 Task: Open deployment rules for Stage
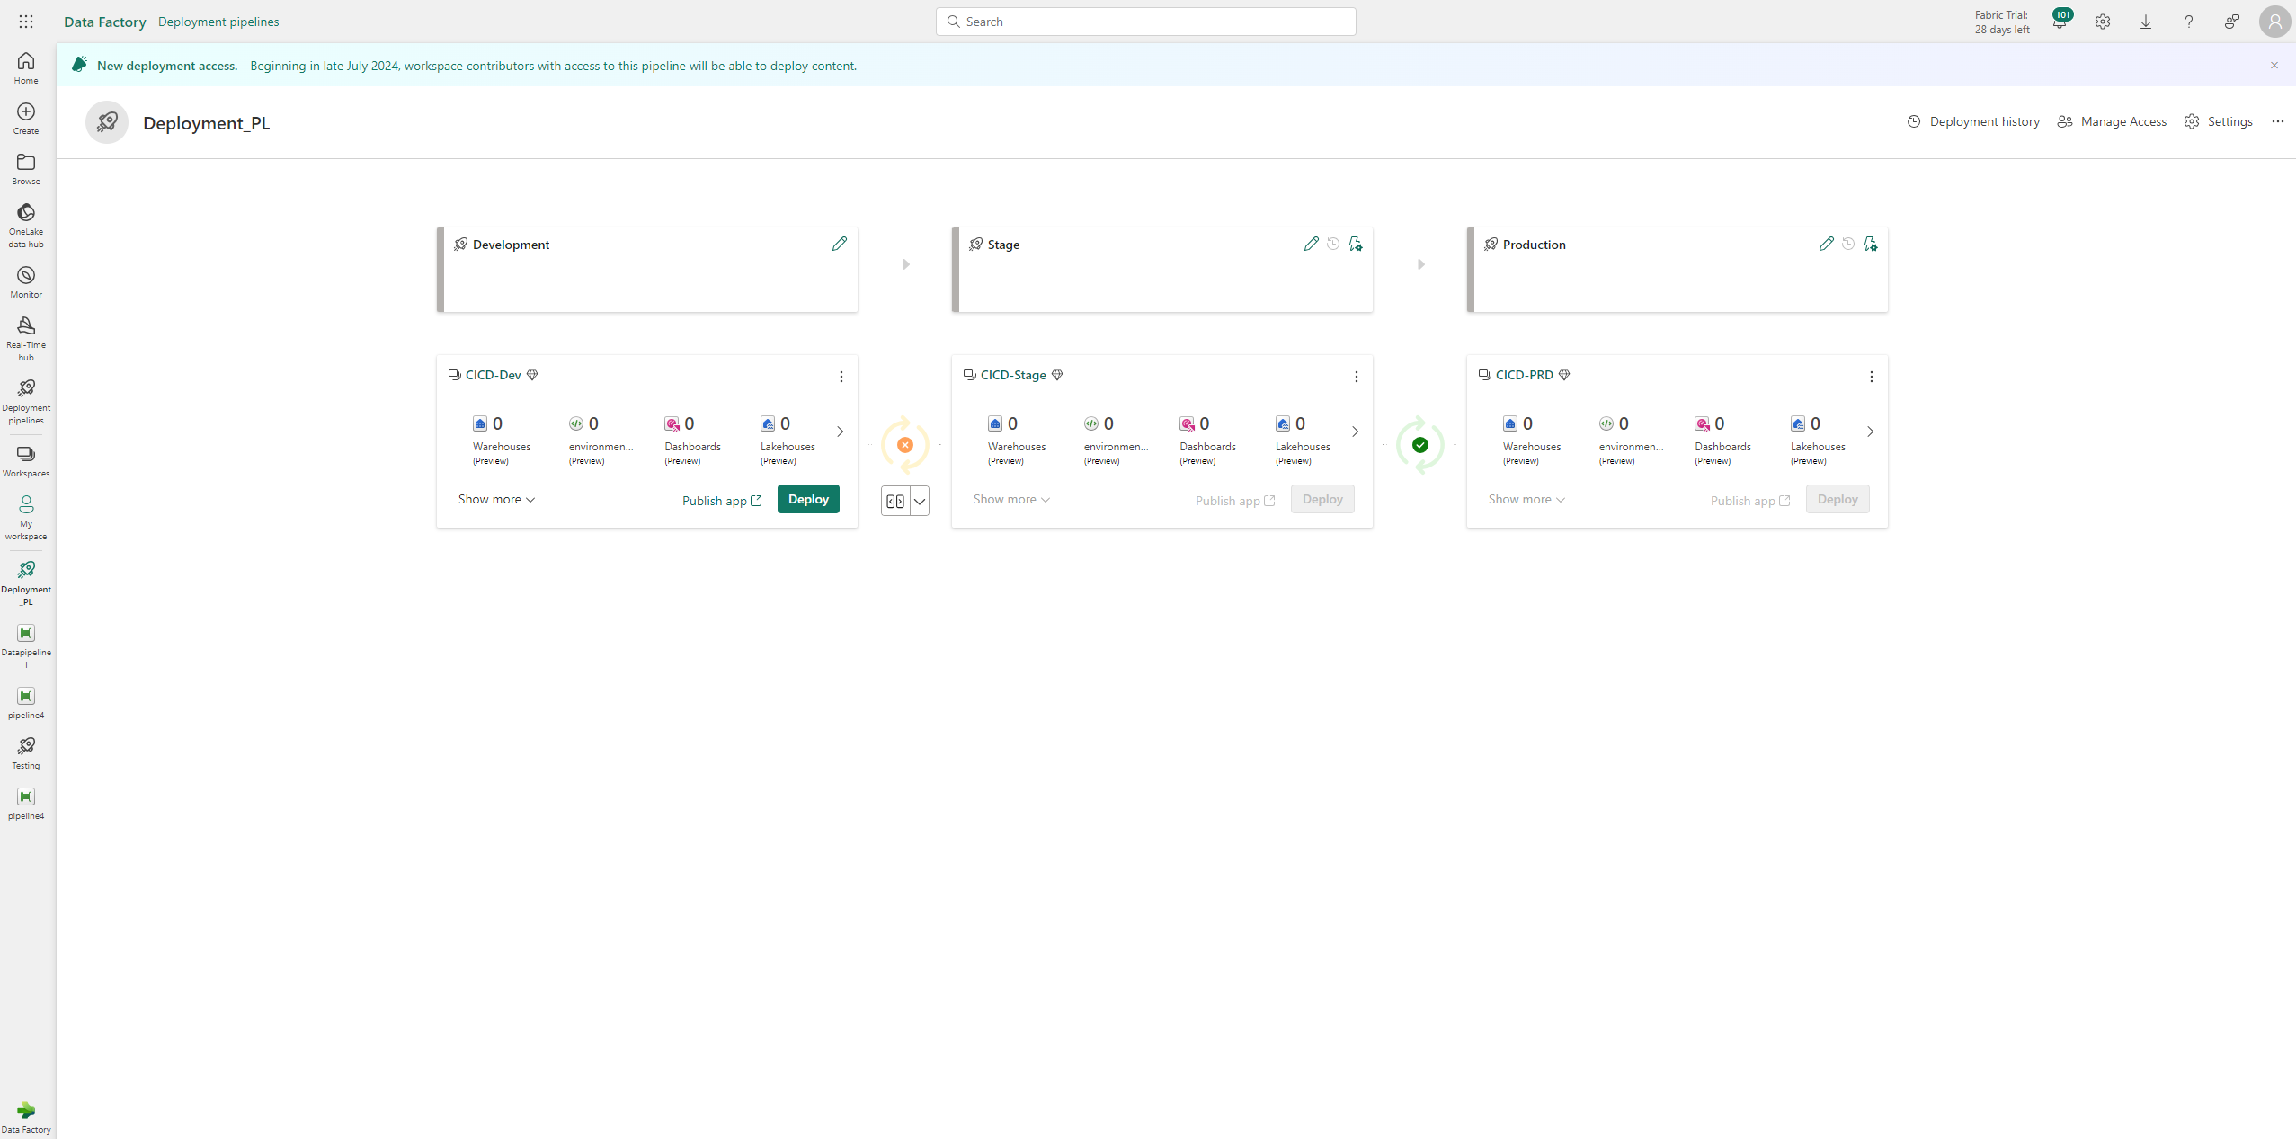[x=1356, y=244]
